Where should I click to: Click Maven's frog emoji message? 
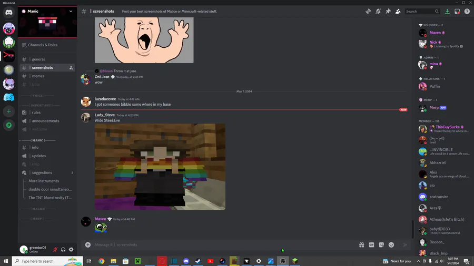point(101,228)
